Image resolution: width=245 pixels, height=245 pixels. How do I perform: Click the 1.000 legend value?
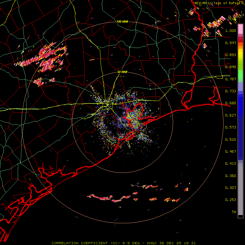point(231,30)
